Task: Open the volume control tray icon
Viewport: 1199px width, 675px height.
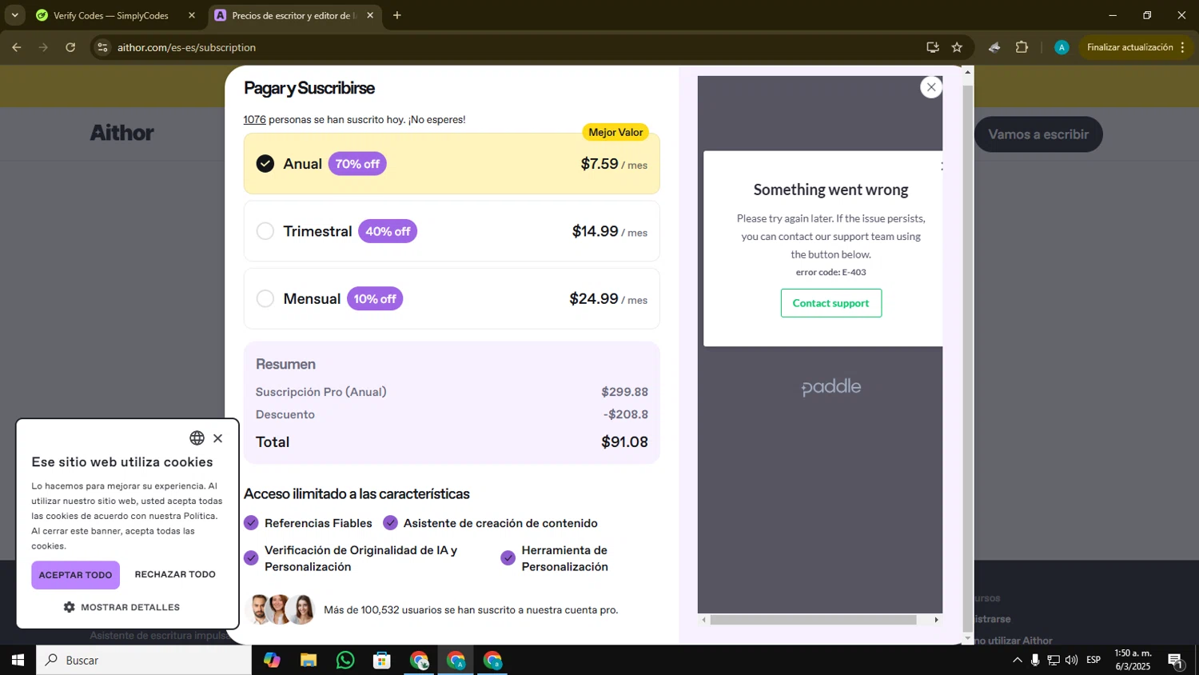Action: click(x=1072, y=661)
